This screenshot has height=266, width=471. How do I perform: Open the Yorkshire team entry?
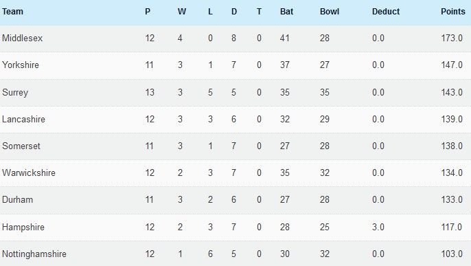pyautogui.click(x=21, y=65)
